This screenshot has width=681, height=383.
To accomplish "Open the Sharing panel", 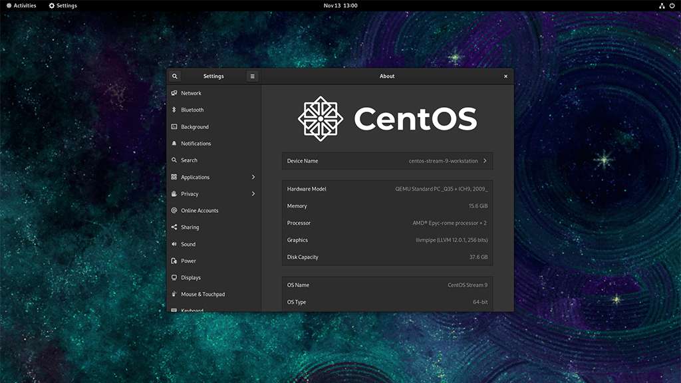I will (x=213, y=227).
